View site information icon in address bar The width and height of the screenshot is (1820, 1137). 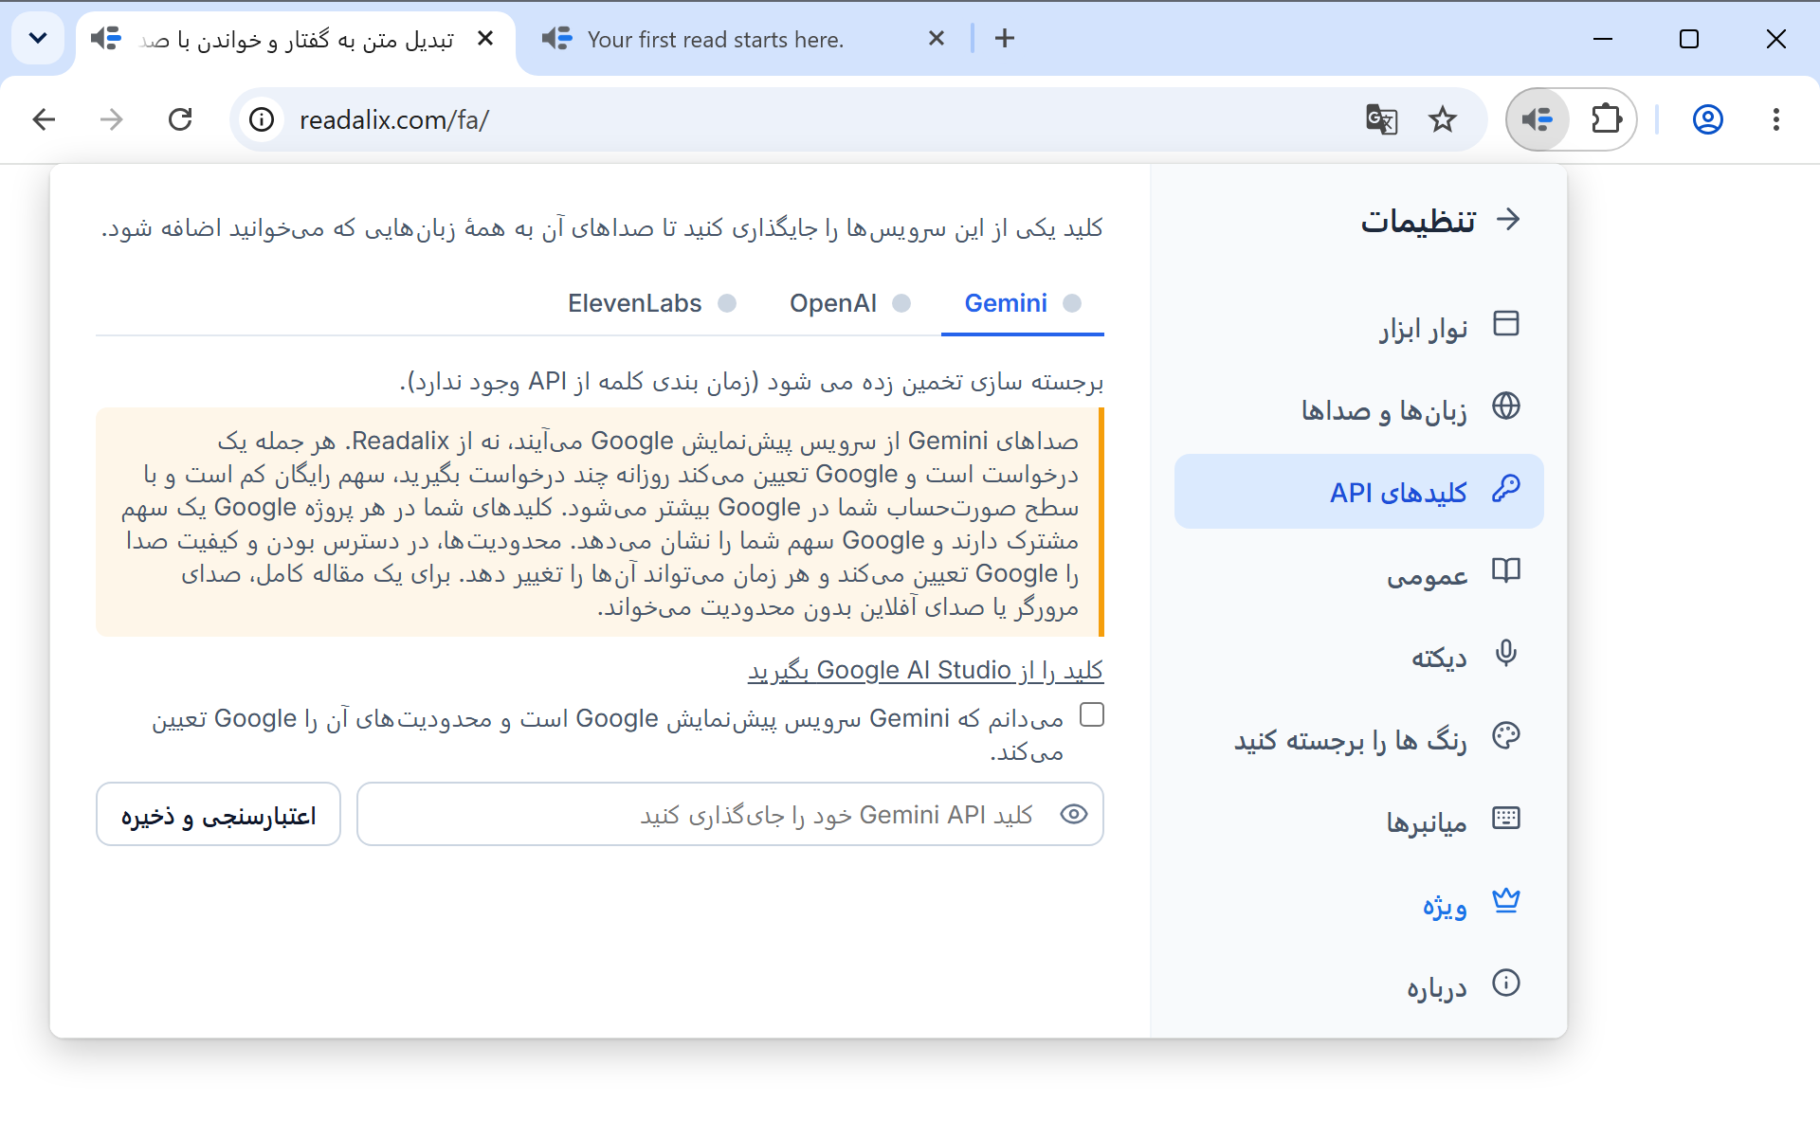[262, 119]
